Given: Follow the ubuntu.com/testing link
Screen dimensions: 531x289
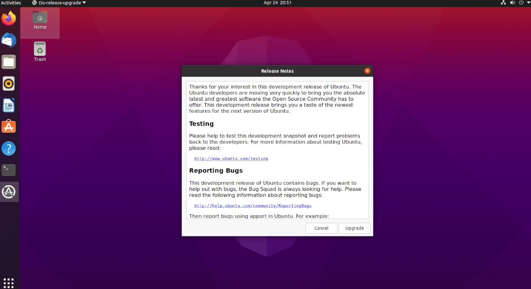Looking at the screenshot, I should (231, 159).
